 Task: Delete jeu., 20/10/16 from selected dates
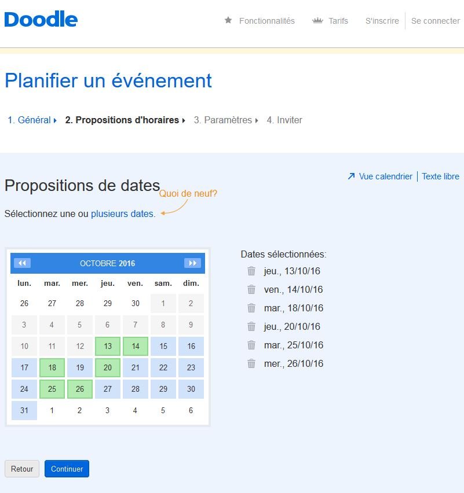[251, 326]
